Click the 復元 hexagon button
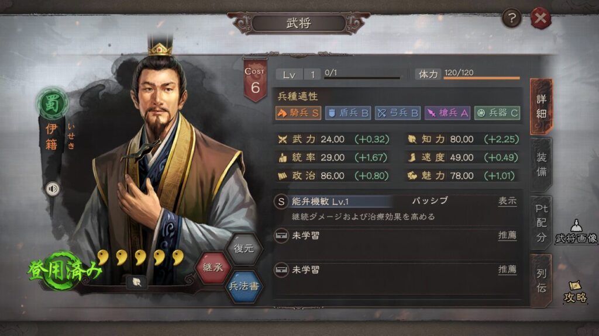The width and height of the screenshot is (599, 336). click(x=244, y=248)
